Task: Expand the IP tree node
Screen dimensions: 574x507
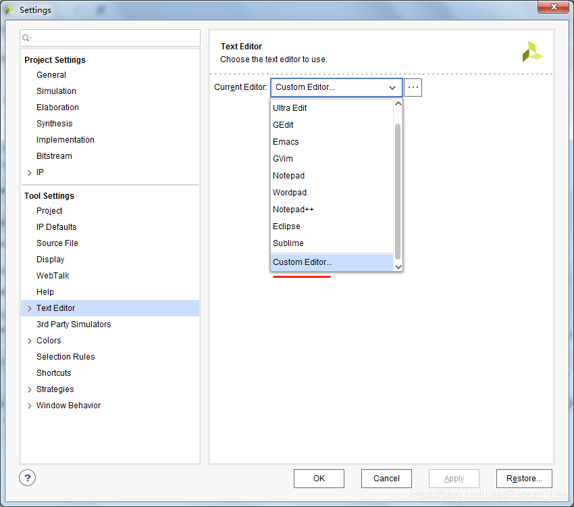Action: point(30,172)
